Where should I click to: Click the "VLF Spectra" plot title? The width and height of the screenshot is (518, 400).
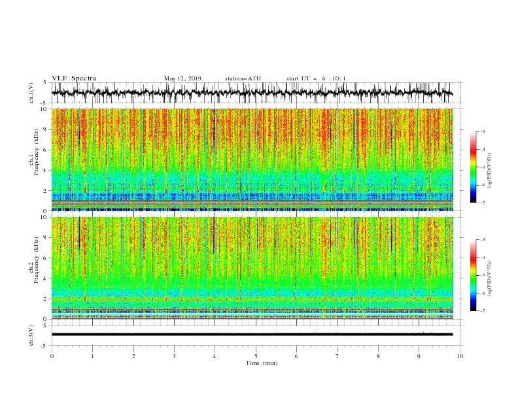74,78
